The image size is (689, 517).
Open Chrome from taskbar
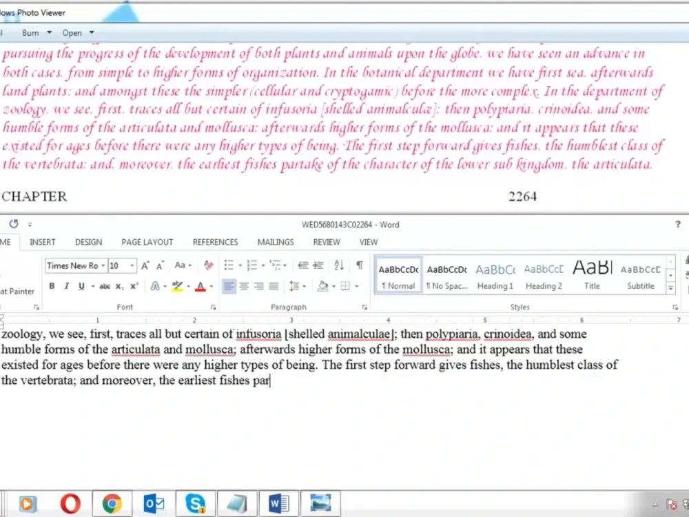pyautogui.click(x=112, y=504)
